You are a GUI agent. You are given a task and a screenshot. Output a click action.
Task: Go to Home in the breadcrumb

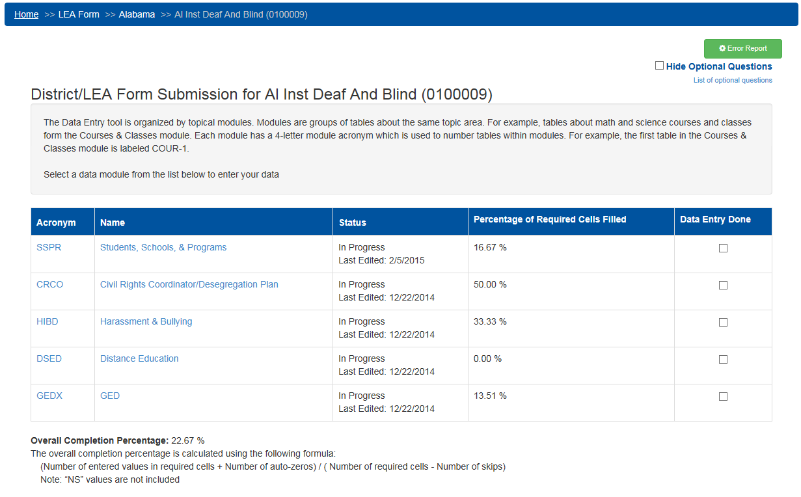[x=27, y=14]
